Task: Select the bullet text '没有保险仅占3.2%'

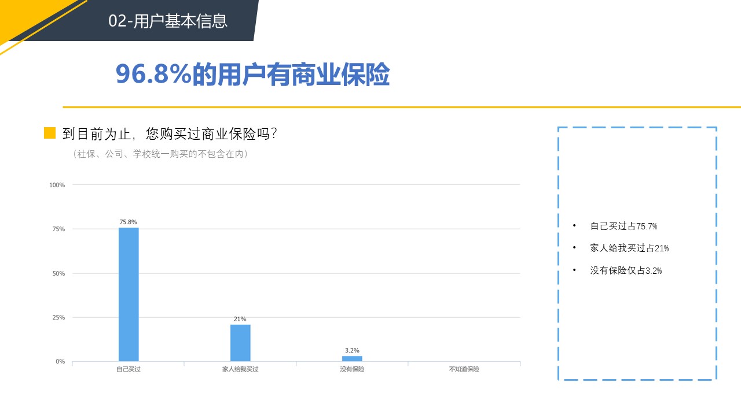Action: click(626, 270)
